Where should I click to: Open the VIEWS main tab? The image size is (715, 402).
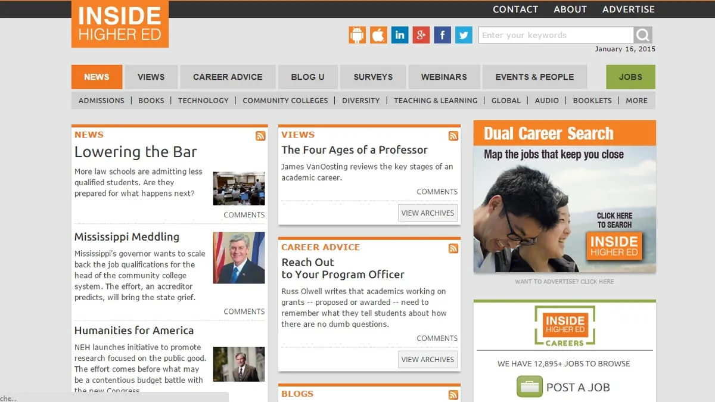point(151,77)
